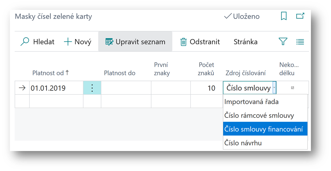Select Importovaná řada option
This screenshot has width=331, height=171.
tap(251, 102)
